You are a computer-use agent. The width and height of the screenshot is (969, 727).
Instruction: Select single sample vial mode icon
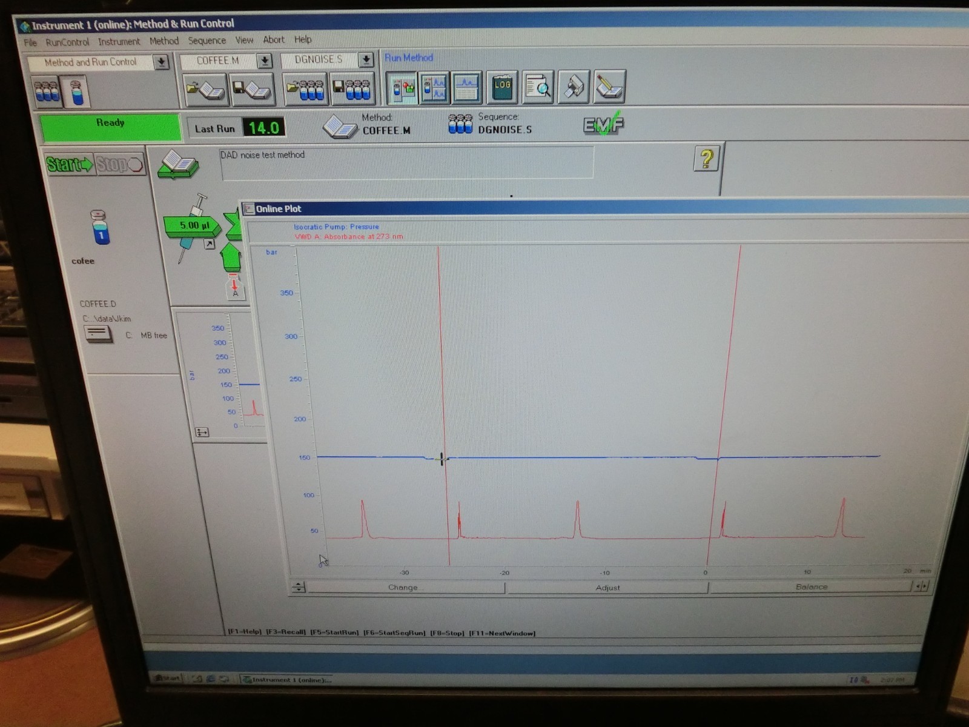click(x=76, y=91)
